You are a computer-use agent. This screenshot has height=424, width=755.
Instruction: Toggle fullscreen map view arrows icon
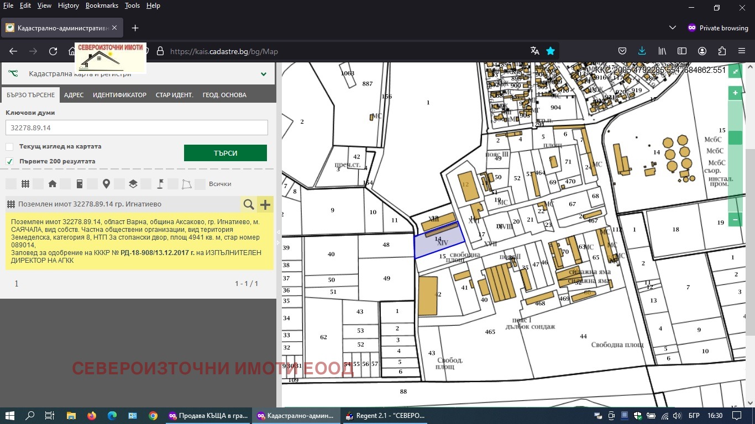(735, 71)
